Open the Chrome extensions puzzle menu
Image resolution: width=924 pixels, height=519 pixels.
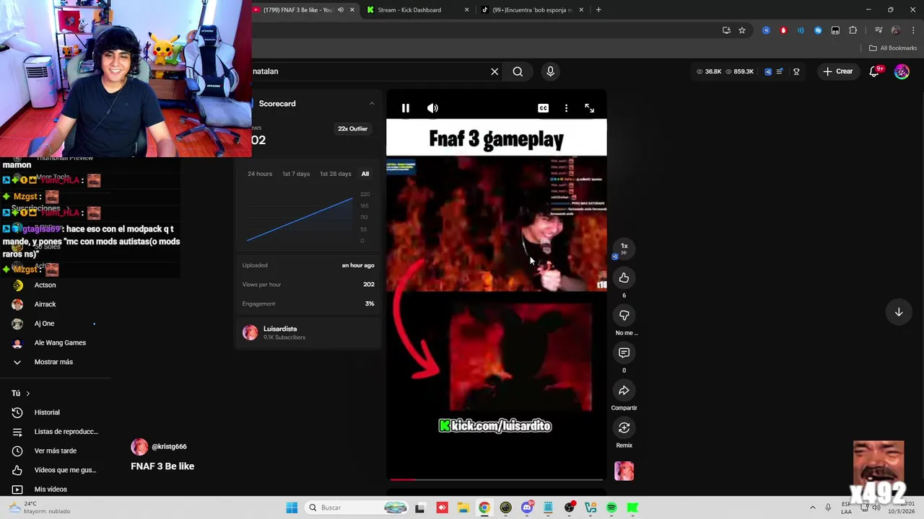[x=853, y=30]
